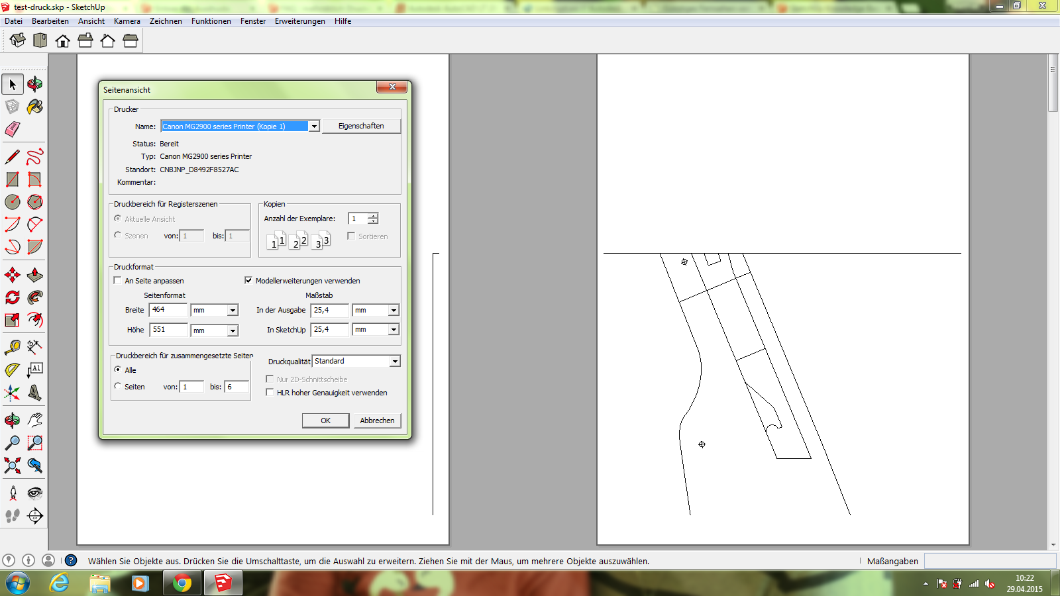Switch to Iso view in toolbar
This screenshot has width=1060, height=596.
click(18, 41)
